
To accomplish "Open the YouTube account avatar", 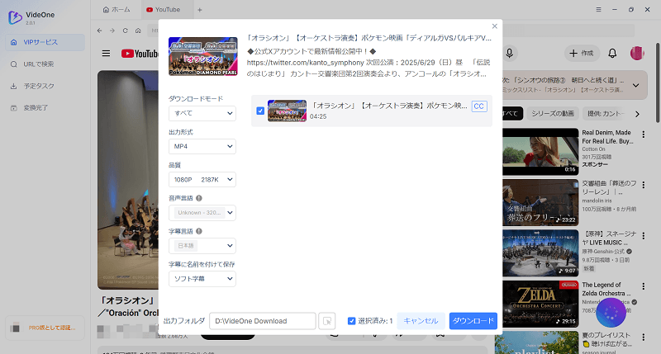I will (637, 53).
